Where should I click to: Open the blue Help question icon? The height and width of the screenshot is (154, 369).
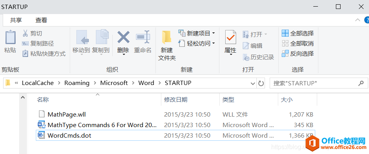pos(367,20)
